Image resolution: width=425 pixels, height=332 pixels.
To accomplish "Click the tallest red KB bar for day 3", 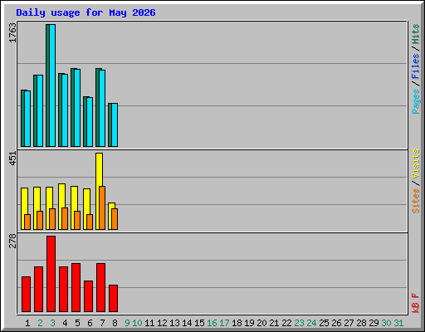I will 51,274.
